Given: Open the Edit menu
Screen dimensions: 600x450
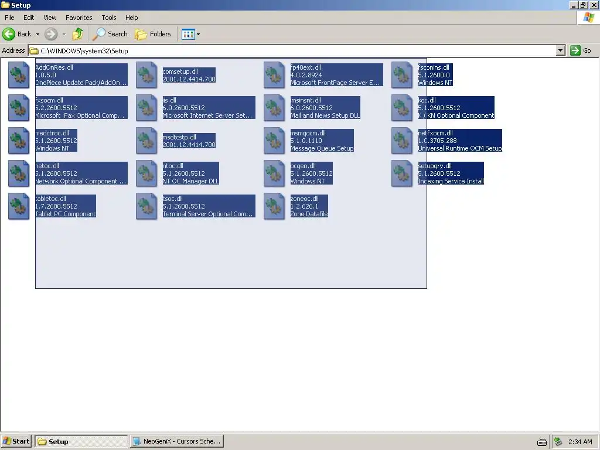Looking at the screenshot, I should click(29, 18).
